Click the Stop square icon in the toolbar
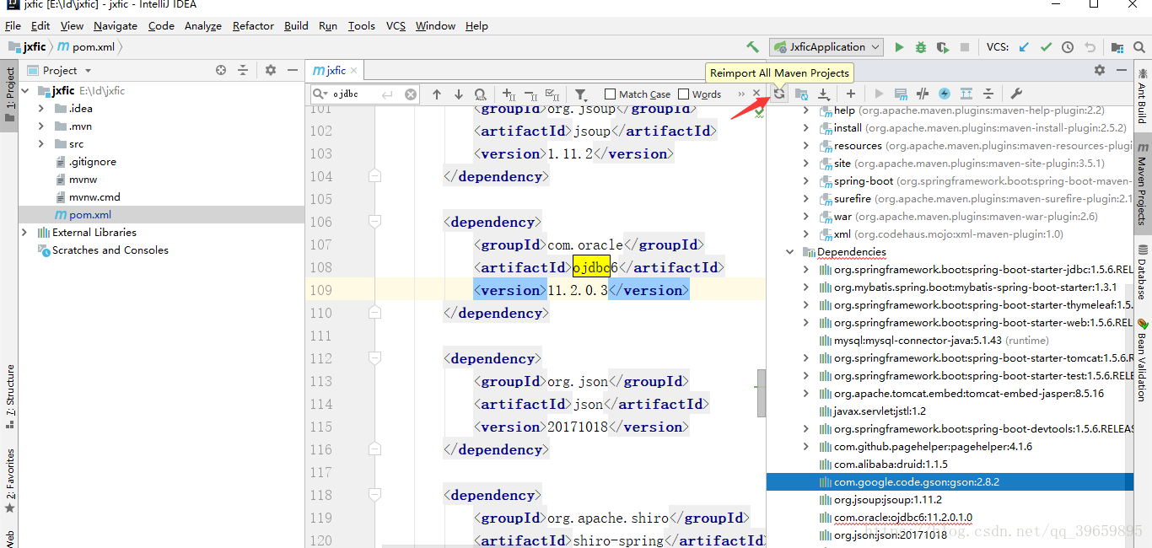The height and width of the screenshot is (548, 1152). (x=965, y=47)
